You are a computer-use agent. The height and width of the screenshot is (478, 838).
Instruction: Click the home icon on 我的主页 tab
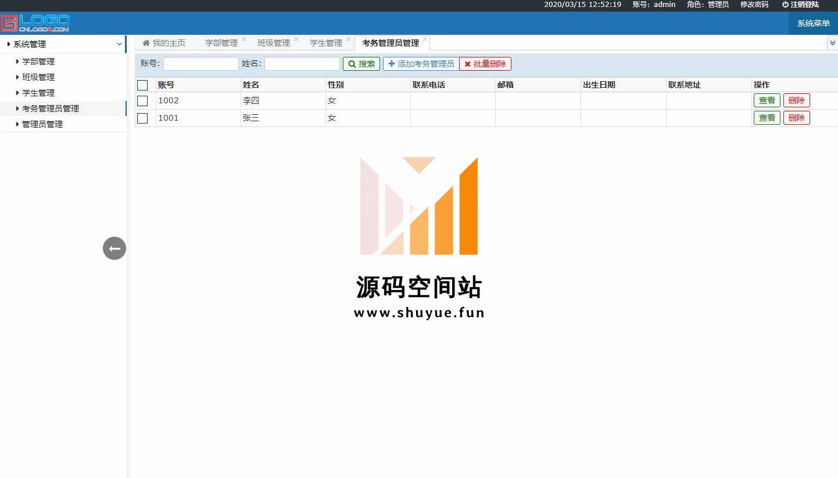pyautogui.click(x=146, y=43)
